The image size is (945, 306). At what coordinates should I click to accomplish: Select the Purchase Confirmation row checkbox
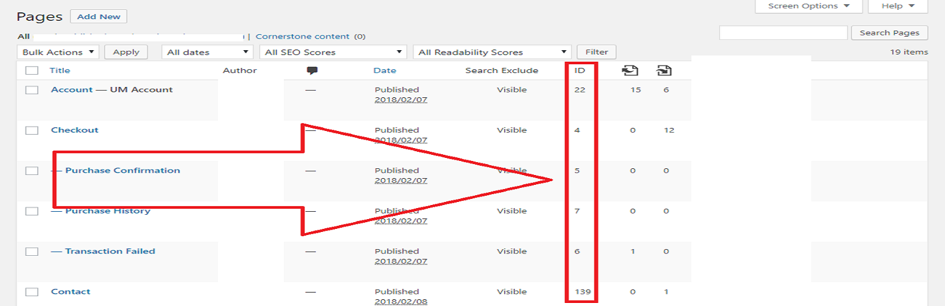pyautogui.click(x=32, y=171)
